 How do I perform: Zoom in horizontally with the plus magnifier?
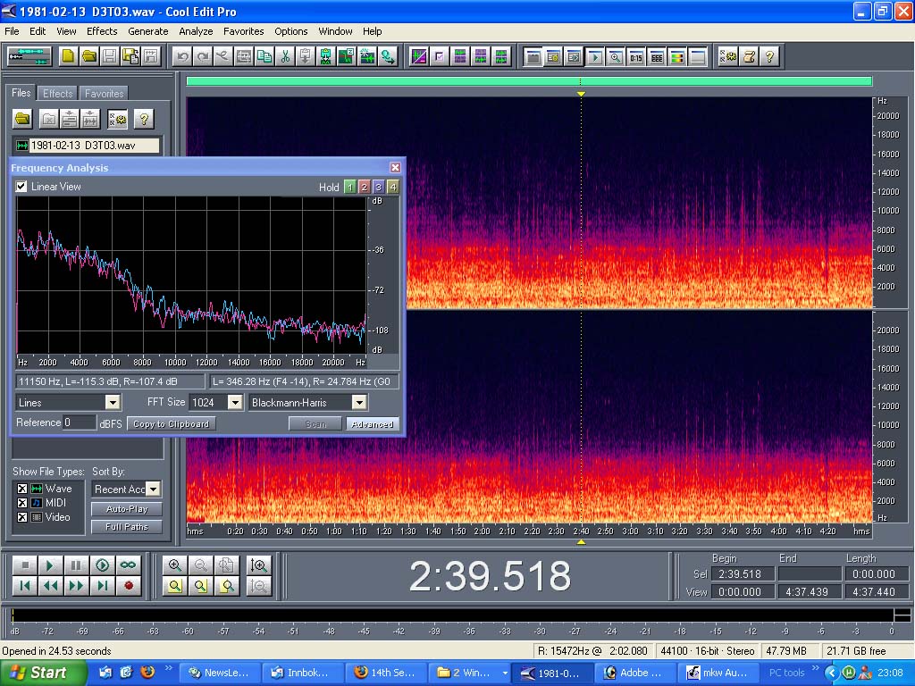(174, 565)
